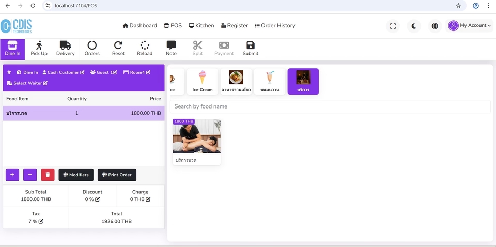Screen dimensions: 496x247
Task: Open Select Waiter chooser
Action: (x=27, y=83)
